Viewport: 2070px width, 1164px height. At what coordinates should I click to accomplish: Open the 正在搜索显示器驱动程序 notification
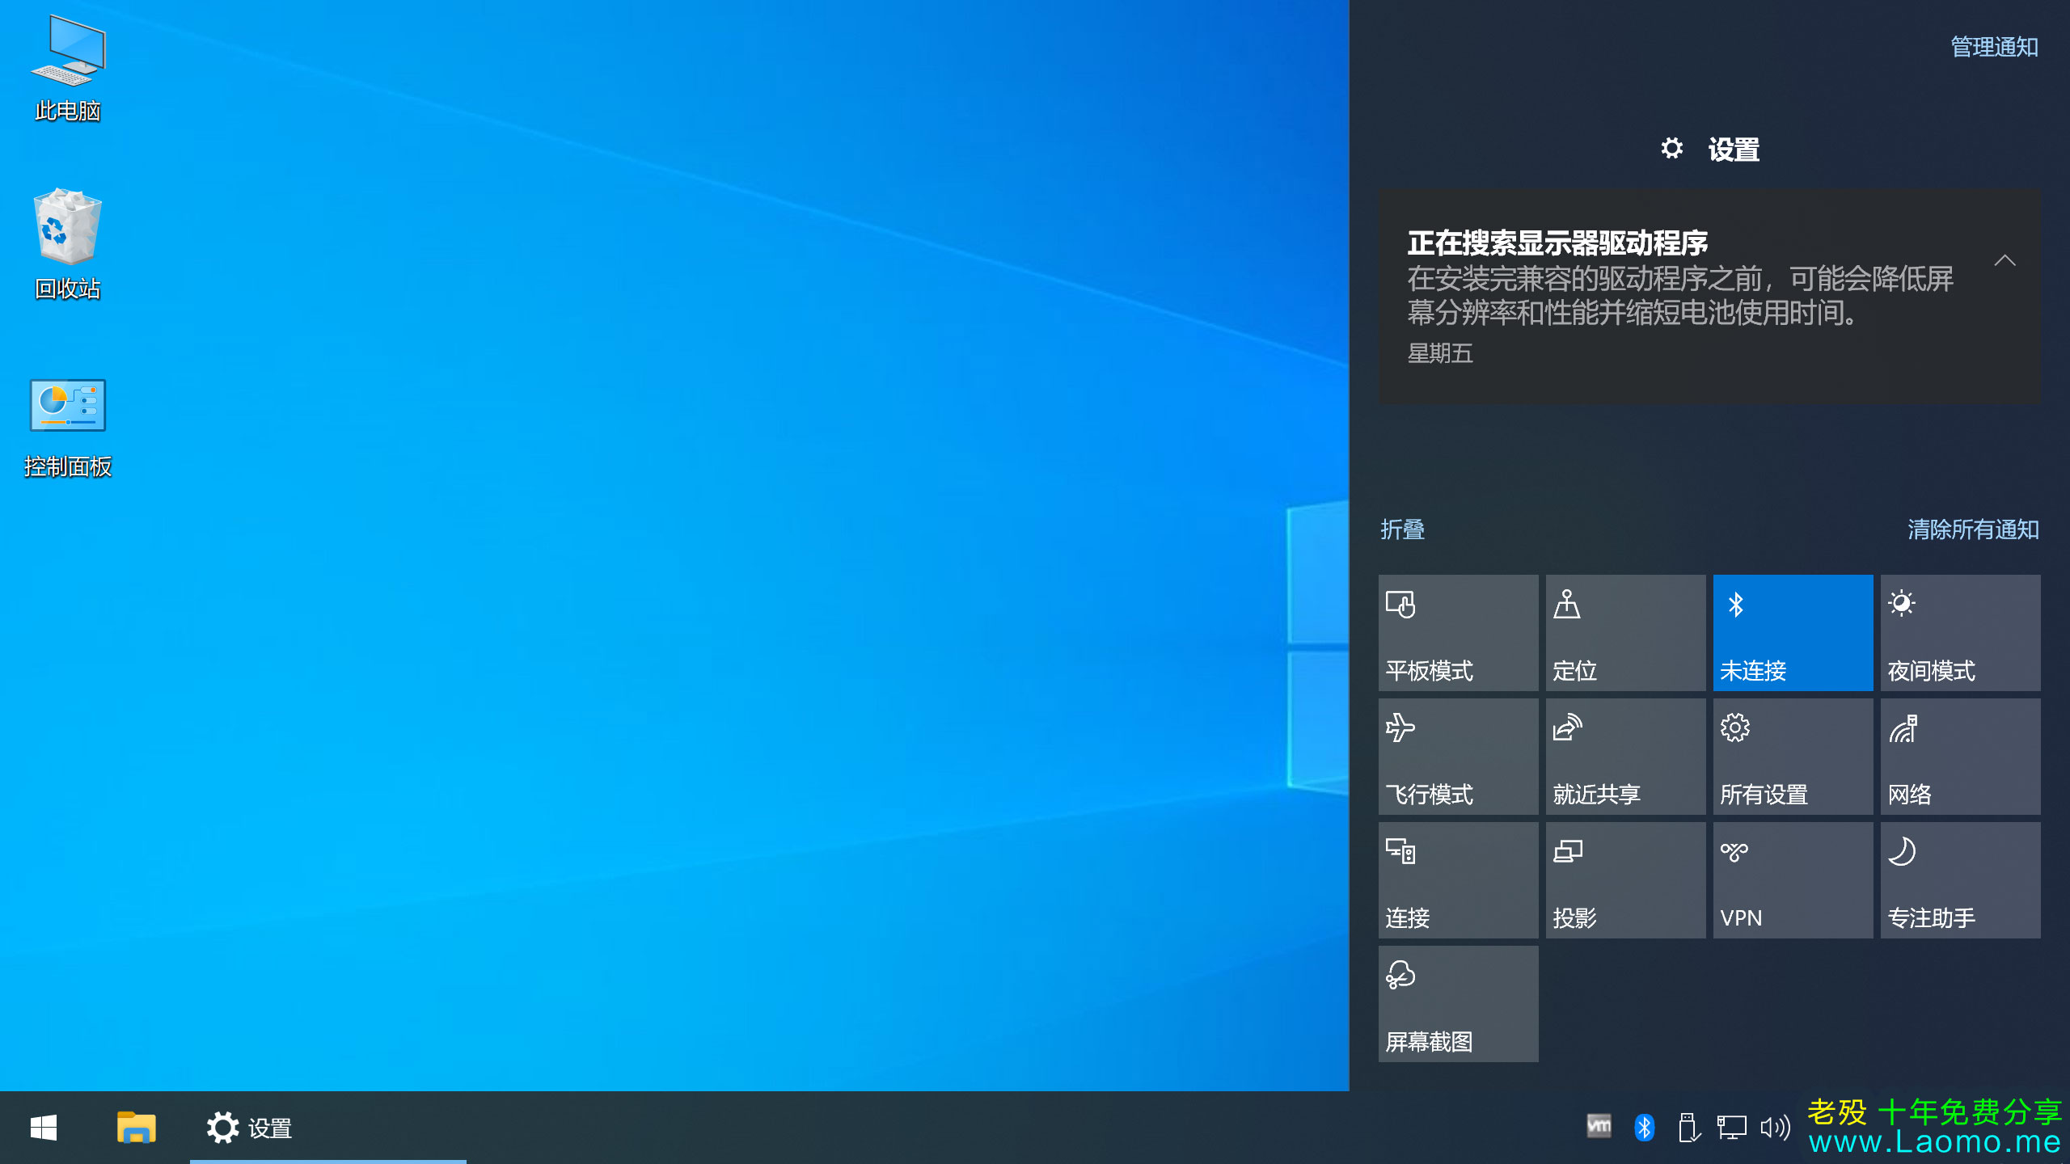coord(1709,297)
